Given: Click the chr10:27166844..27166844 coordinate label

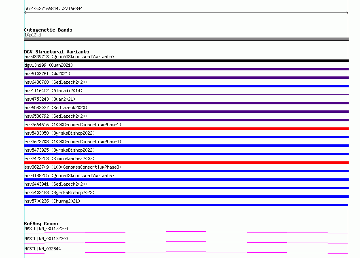Looking at the screenshot, I should click(x=53, y=8).
